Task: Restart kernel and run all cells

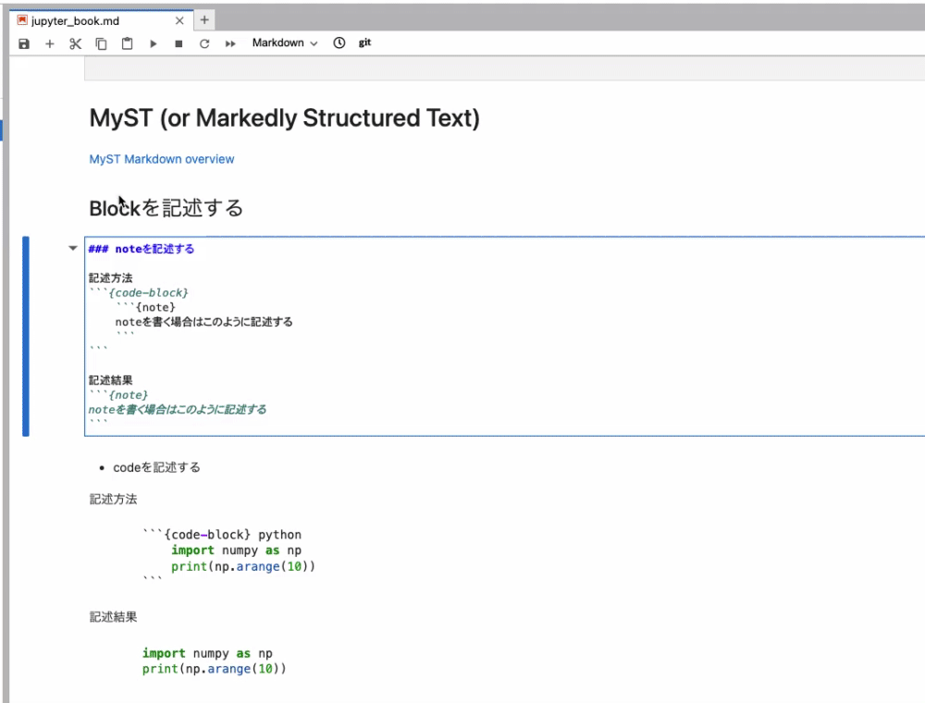Action: (x=230, y=43)
